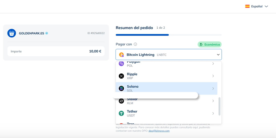Expand the Solana row chevron
Viewport: 276px width, 138px height.
point(213,88)
